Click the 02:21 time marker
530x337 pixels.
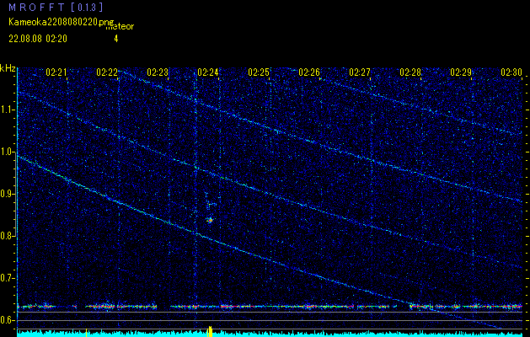[x=56, y=72]
